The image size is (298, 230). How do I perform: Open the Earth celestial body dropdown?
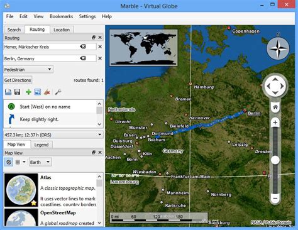pos(40,162)
